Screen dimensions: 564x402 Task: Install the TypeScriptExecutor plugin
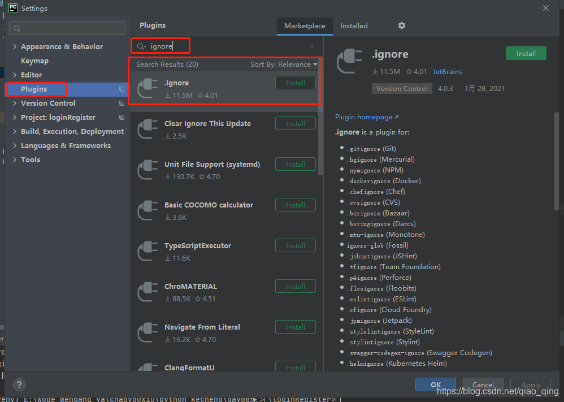tap(296, 245)
